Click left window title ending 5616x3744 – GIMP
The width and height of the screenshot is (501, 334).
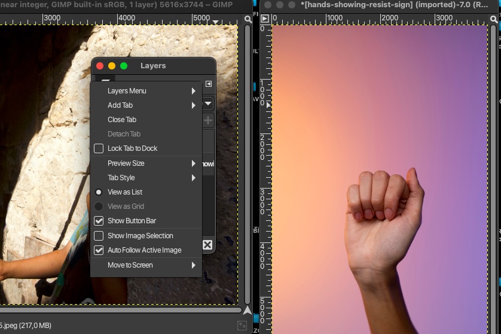click(x=117, y=4)
